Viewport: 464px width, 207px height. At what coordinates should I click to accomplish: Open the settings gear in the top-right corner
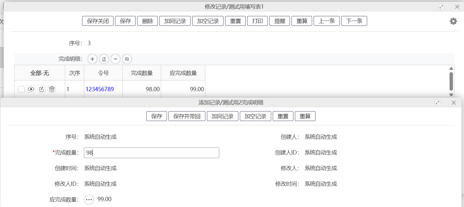453,21
